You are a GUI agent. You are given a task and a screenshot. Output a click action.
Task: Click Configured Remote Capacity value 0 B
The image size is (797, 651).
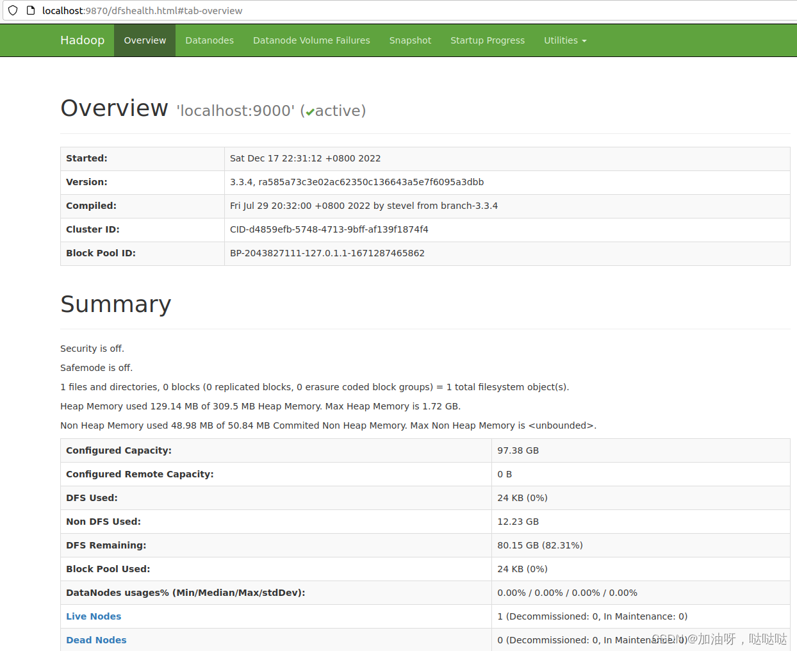[x=505, y=474]
